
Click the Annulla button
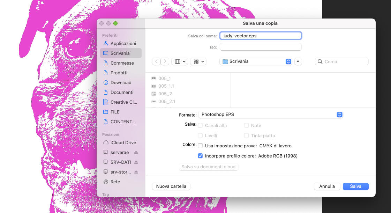click(327, 186)
